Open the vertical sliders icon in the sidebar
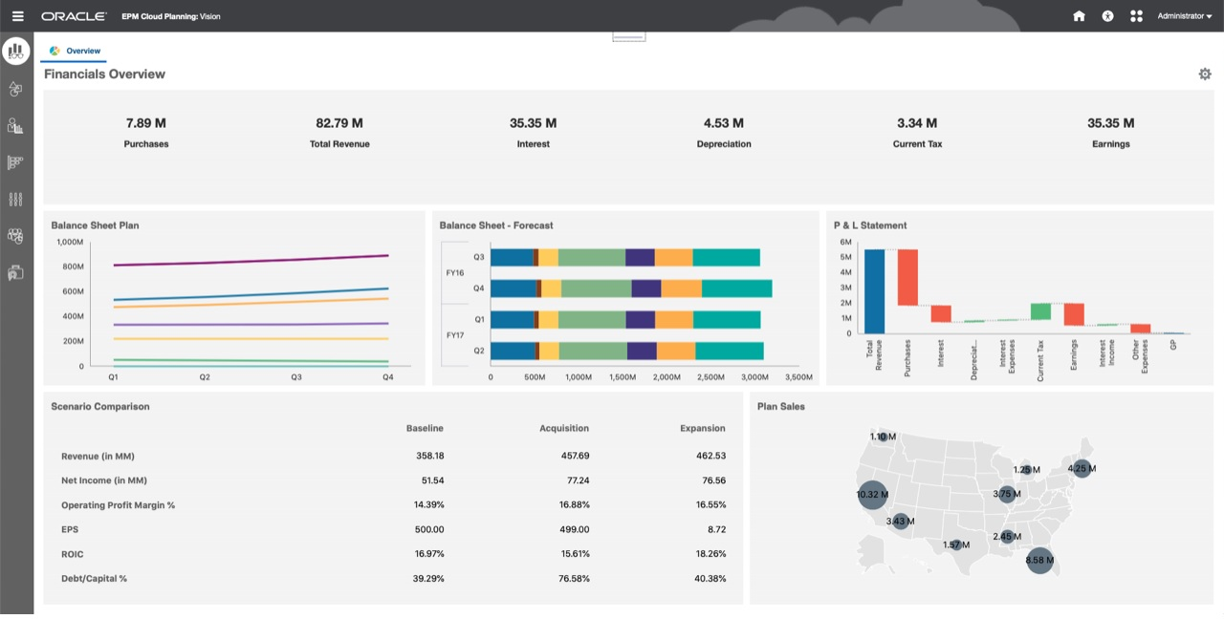Viewport: 1224px width, 619px height. tap(14, 199)
